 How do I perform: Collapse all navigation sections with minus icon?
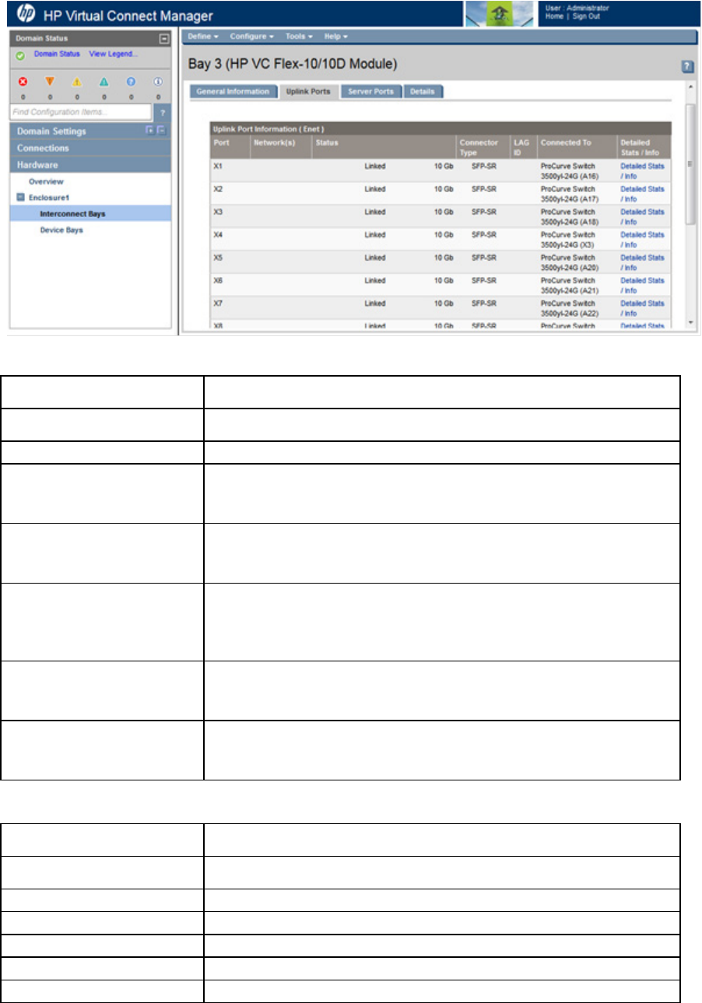[161, 131]
